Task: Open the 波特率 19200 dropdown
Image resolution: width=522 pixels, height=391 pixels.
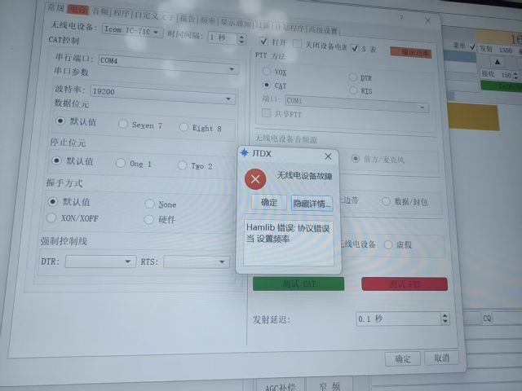Action: 163,94
